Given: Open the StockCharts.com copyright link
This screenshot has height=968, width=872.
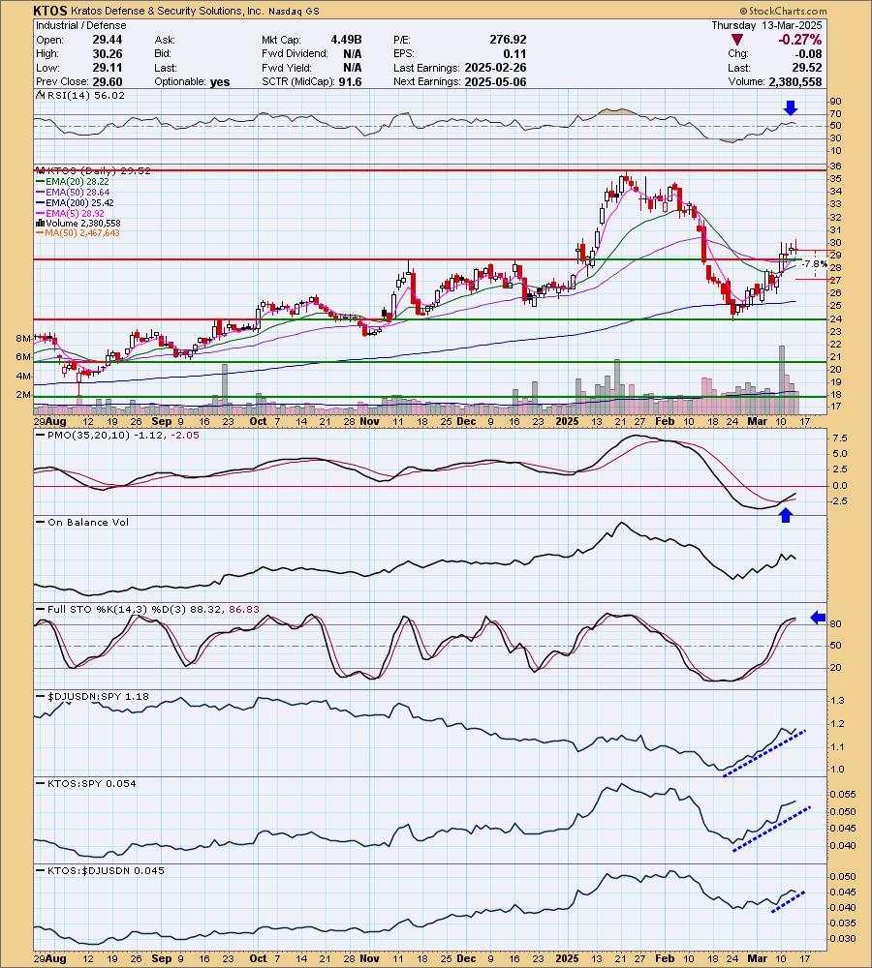Looking at the screenshot, I should click(x=783, y=11).
